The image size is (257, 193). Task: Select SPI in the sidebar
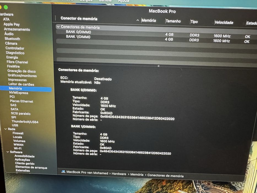(x=13, y=117)
